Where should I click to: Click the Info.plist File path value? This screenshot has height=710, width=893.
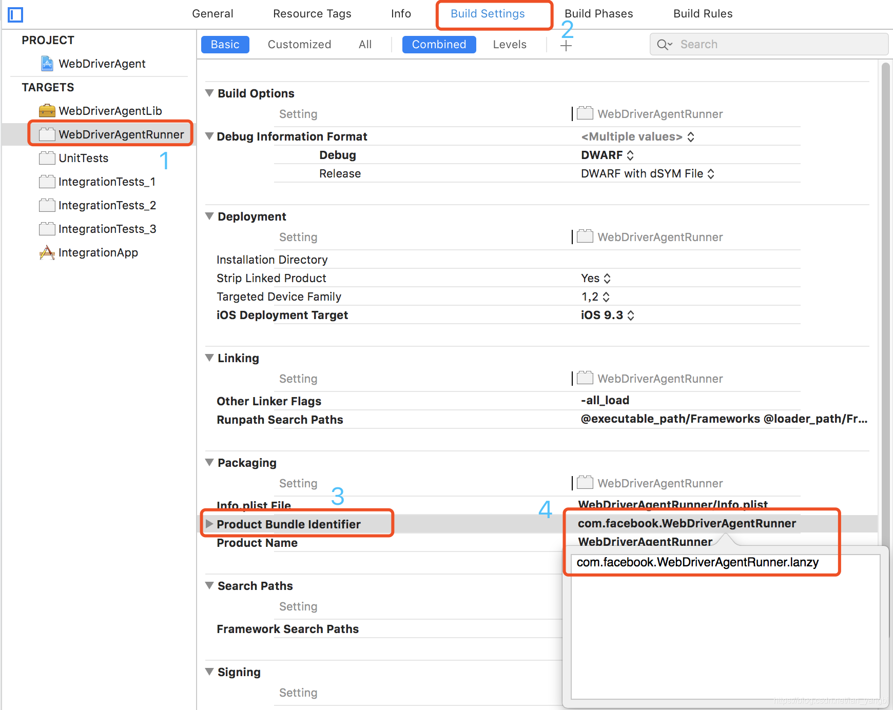point(673,505)
